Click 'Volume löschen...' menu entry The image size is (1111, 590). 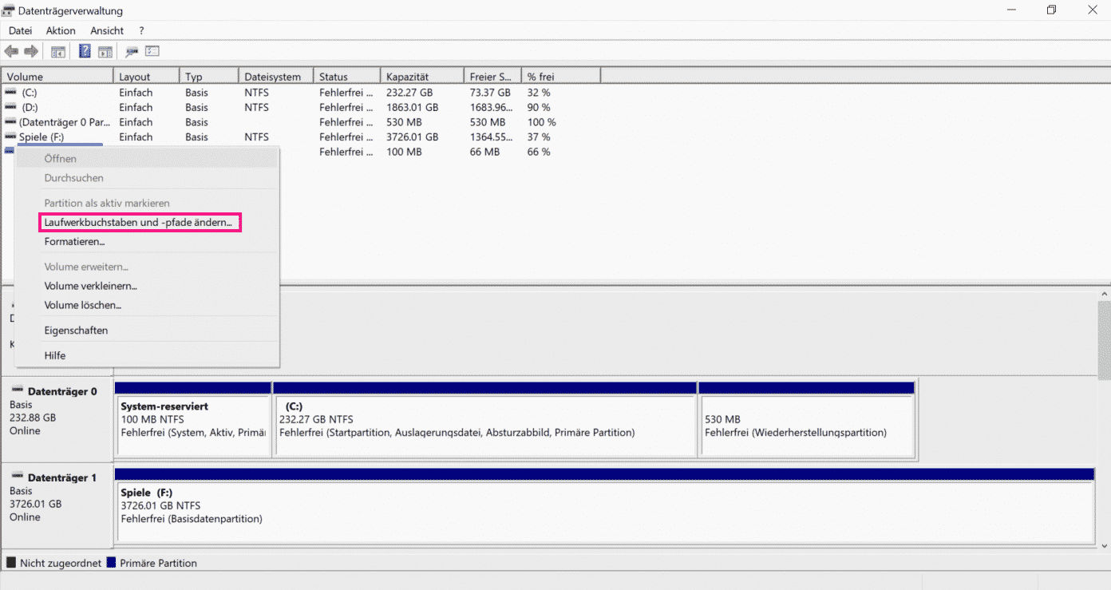point(82,305)
